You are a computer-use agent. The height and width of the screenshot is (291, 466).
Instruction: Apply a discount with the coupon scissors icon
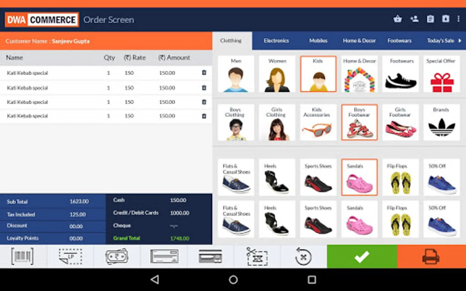(257, 256)
